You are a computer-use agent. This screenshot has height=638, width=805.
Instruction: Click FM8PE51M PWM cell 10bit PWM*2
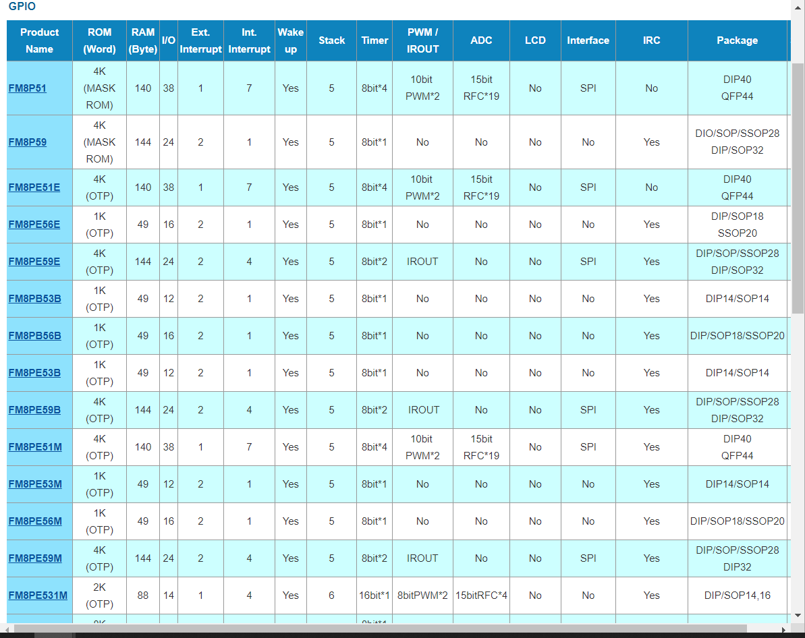[422, 447]
